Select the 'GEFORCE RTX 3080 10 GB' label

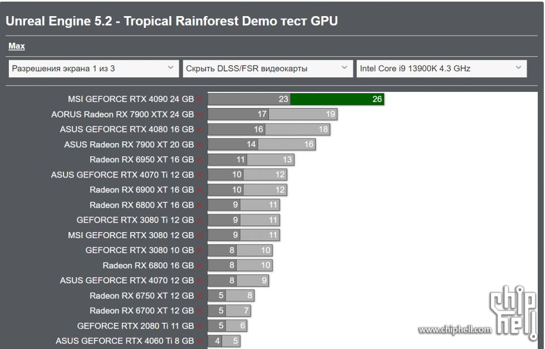click(x=140, y=250)
